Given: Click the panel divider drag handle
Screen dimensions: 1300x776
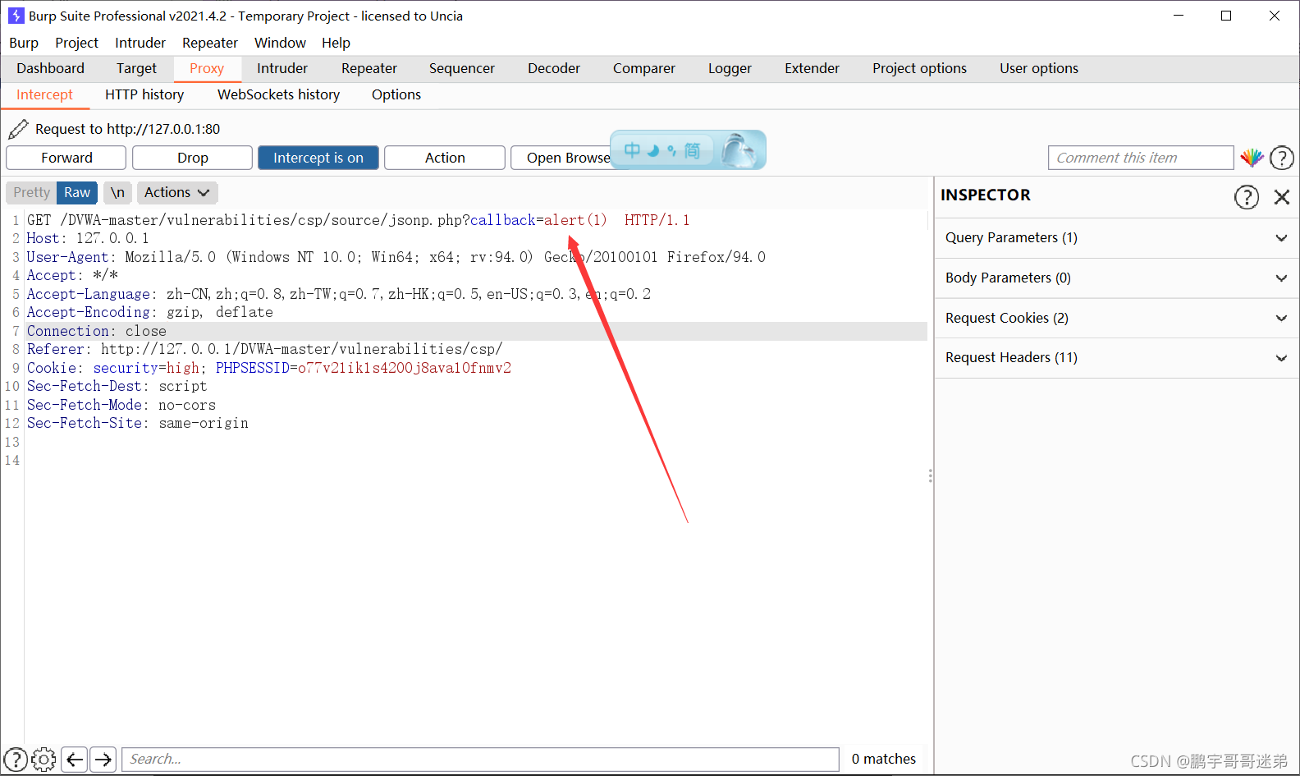Looking at the screenshot, I should pyautogui.click(x=930, y=475).
